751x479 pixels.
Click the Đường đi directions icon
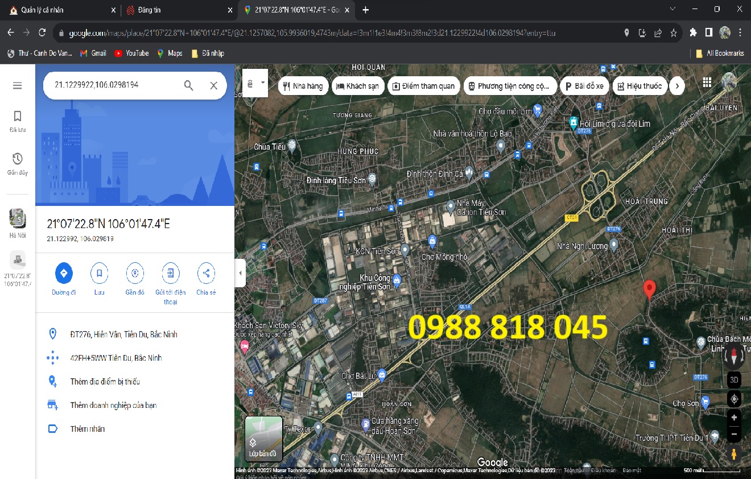click(64, 274)
